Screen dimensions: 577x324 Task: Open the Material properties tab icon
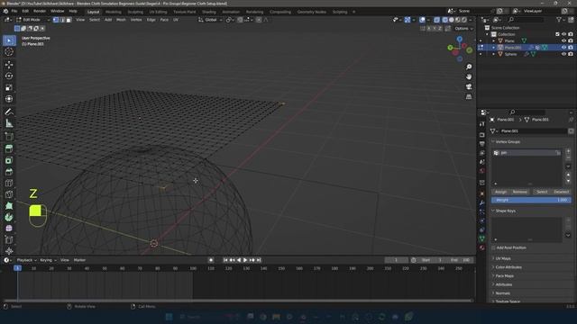pos(482,248)
